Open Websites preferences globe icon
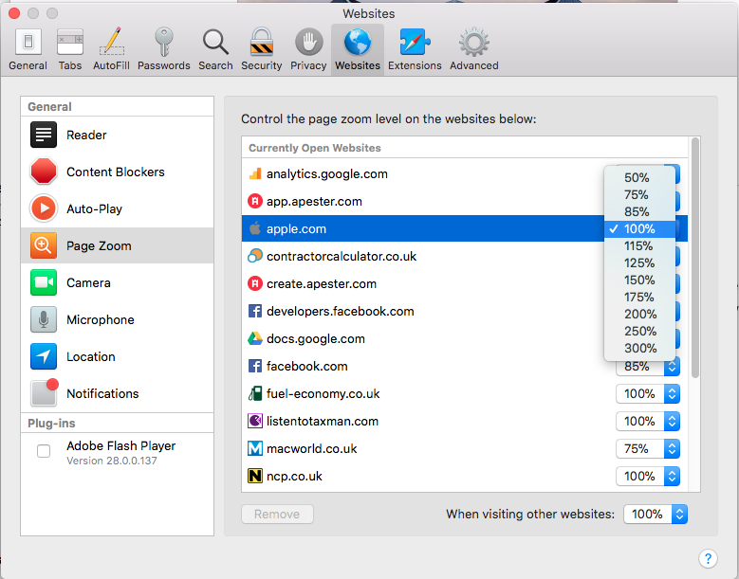The image size is (739, 579). click(358, 43)
